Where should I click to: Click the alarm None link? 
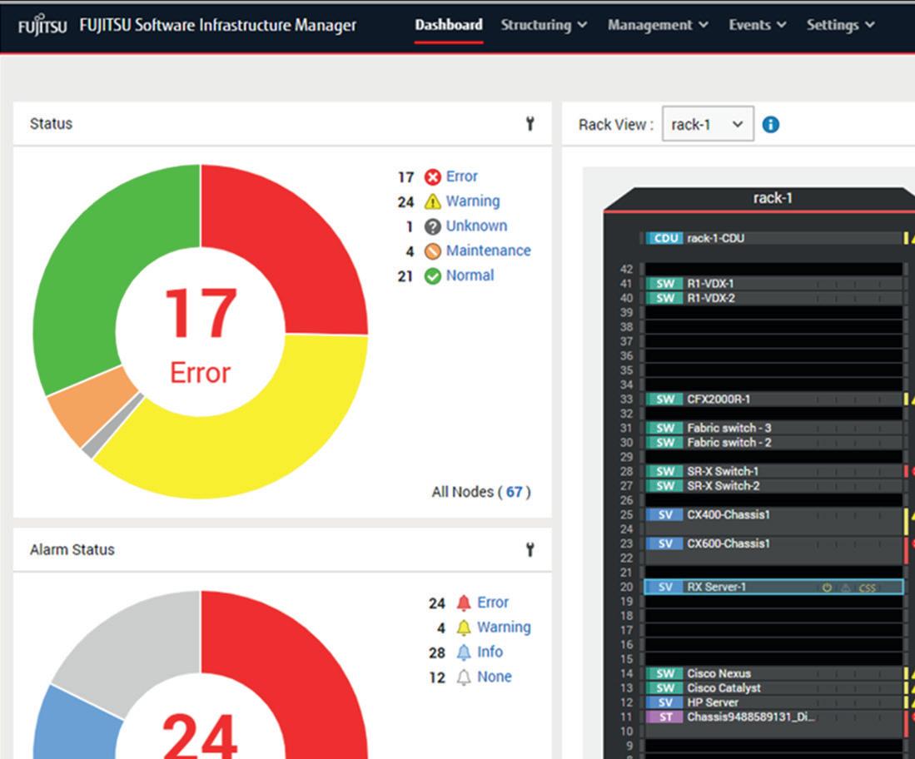[495, 677]
